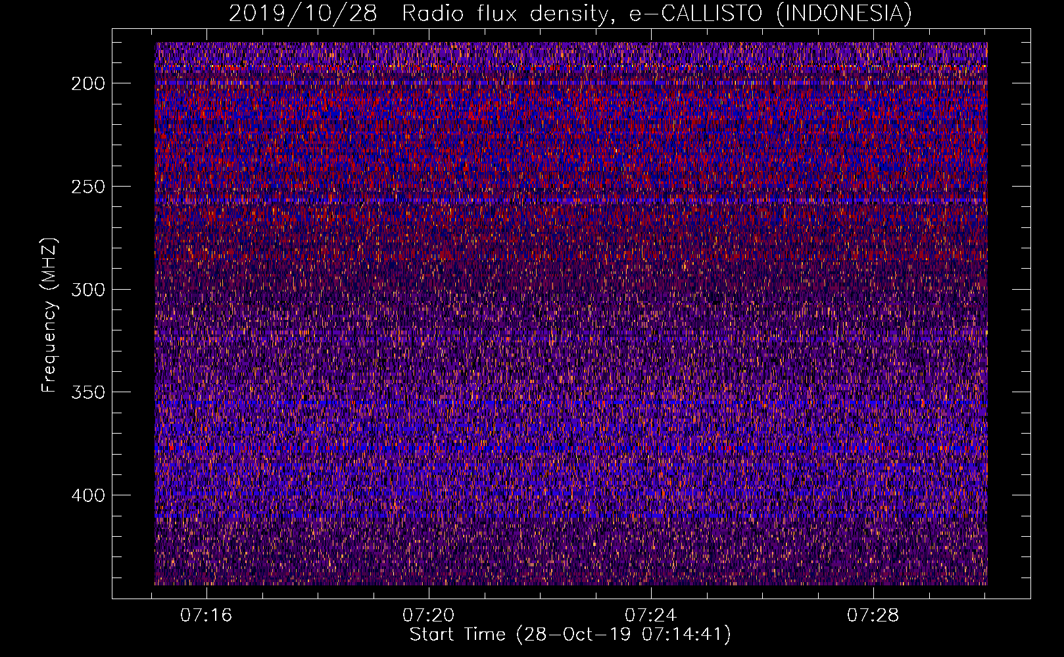Click the 'Frequency (MHZ)' axis label
The image size is (1064, 657).
(49, 315)
